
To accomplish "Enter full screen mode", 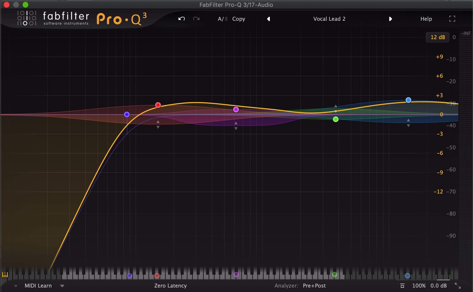I will click(x=452, y=19).
